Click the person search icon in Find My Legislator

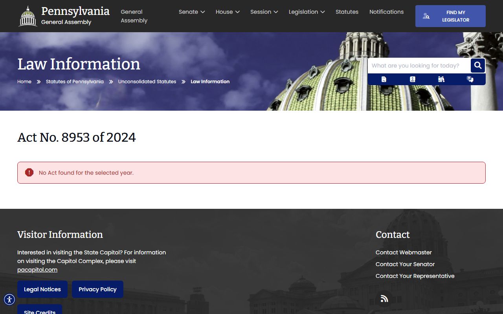pyautogui.click(x=426, y=16)
